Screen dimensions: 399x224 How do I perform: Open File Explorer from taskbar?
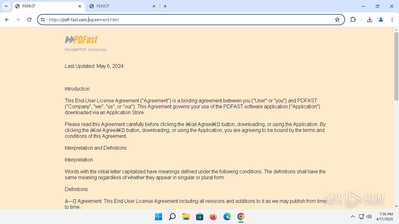186,217
